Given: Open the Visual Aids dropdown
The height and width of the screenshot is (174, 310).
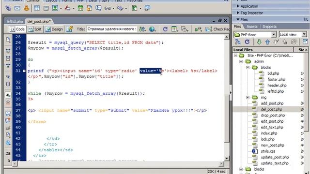Looking at the screenshot, I should 184,29.
